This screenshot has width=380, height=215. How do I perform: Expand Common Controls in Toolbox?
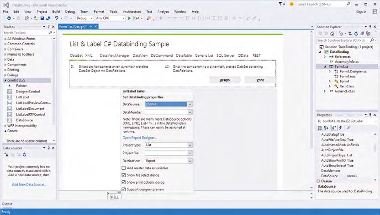[x=5, y=44]
